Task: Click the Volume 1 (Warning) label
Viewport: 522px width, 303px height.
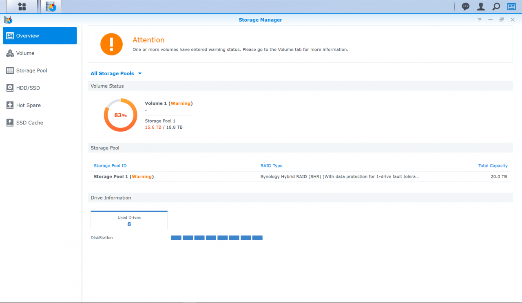Action: click(x=169, y=103)
